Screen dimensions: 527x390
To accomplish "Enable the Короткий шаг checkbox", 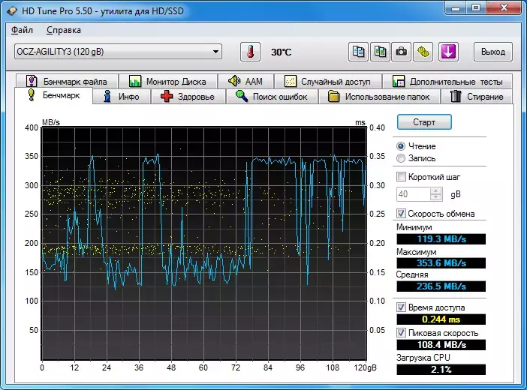I will click(x=401, y=177).
